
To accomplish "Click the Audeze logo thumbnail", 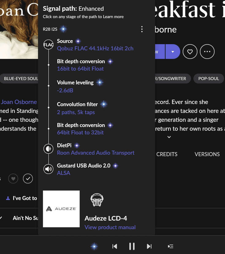I will pyautogui.click(x=61, y=209).
